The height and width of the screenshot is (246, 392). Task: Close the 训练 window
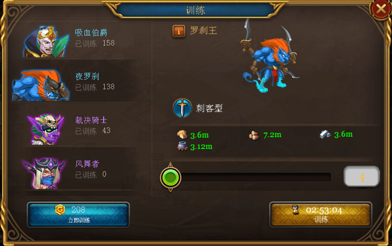tap(381, 9)
